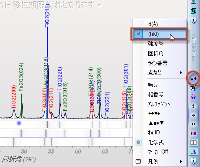Image resolution: width=200 pixels, height=167 pixels.
Task: Click the vertical double-arrow scale icon
Action: [193, 106]
